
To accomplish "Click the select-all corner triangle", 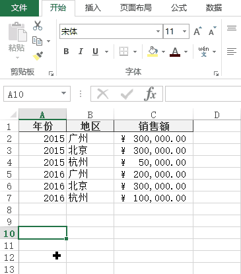I will 13,114.
